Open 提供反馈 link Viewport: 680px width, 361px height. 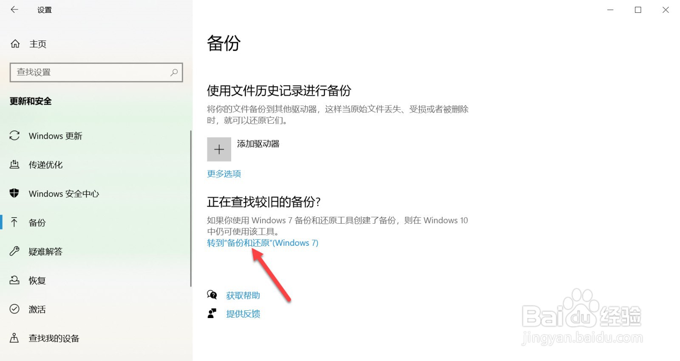(243, 314)
